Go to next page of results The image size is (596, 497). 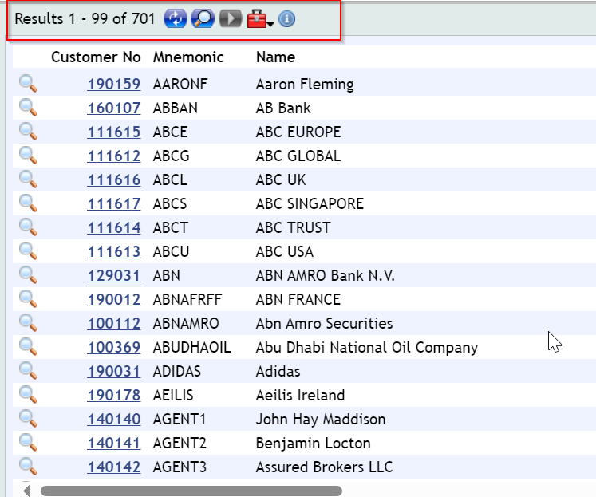click(230, 18)
